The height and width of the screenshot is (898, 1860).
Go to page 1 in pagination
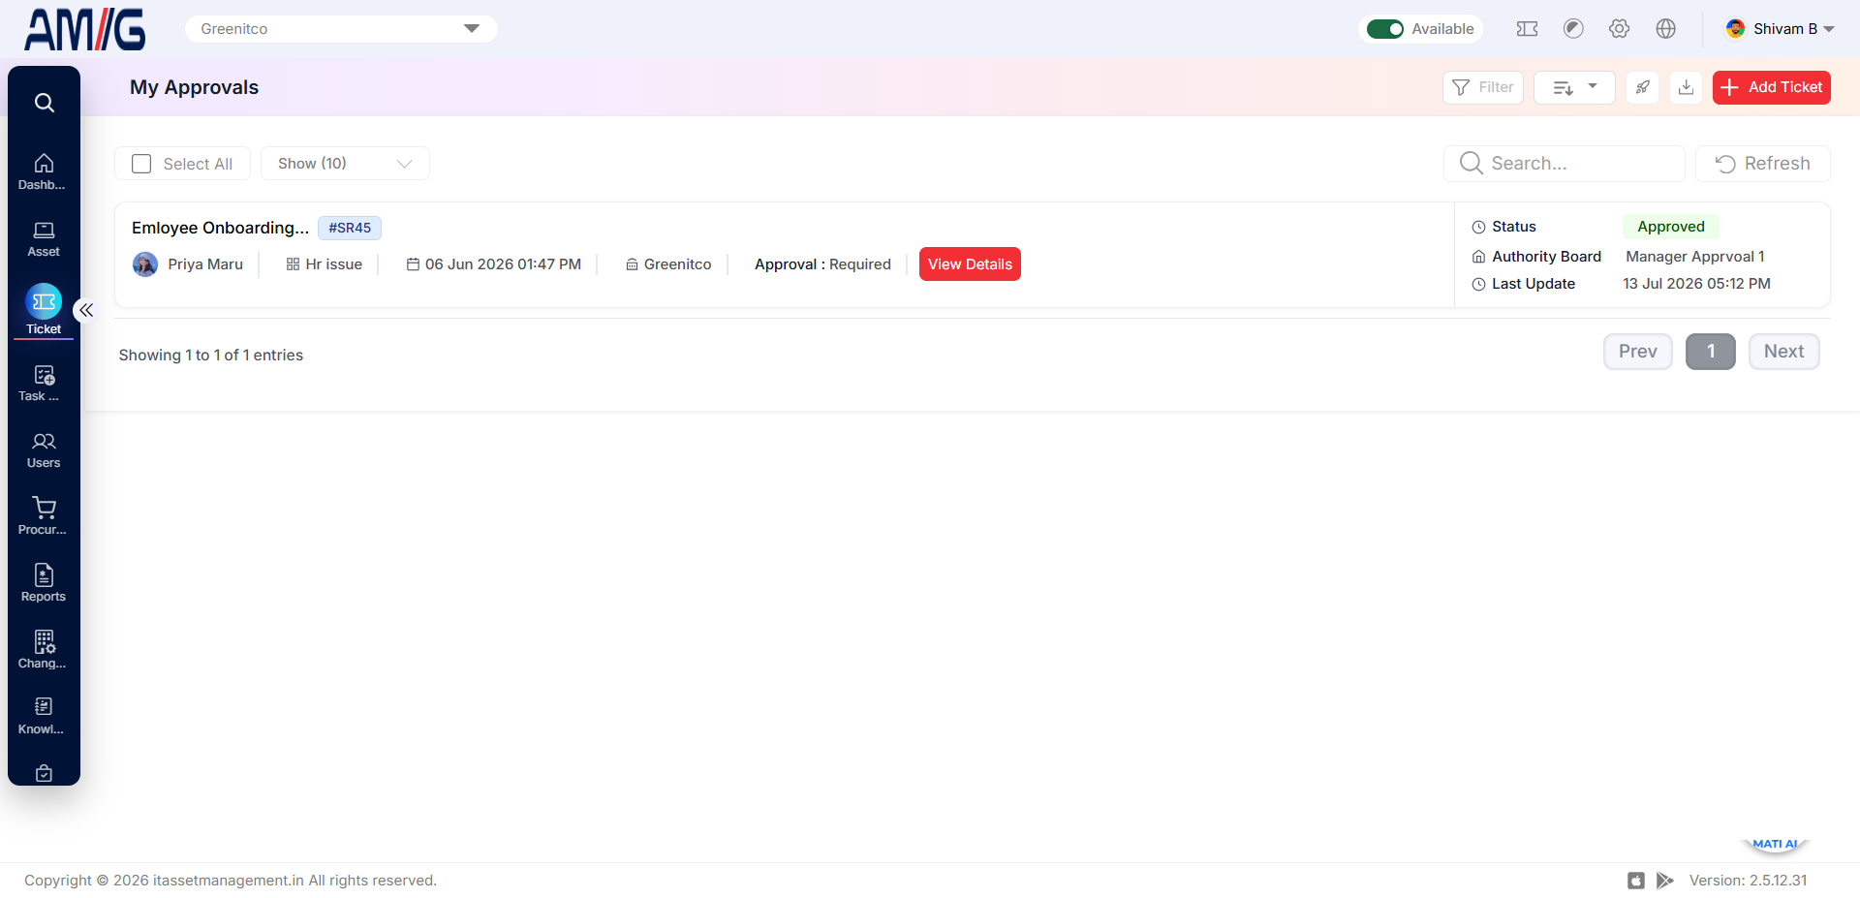coord(1711,352)
